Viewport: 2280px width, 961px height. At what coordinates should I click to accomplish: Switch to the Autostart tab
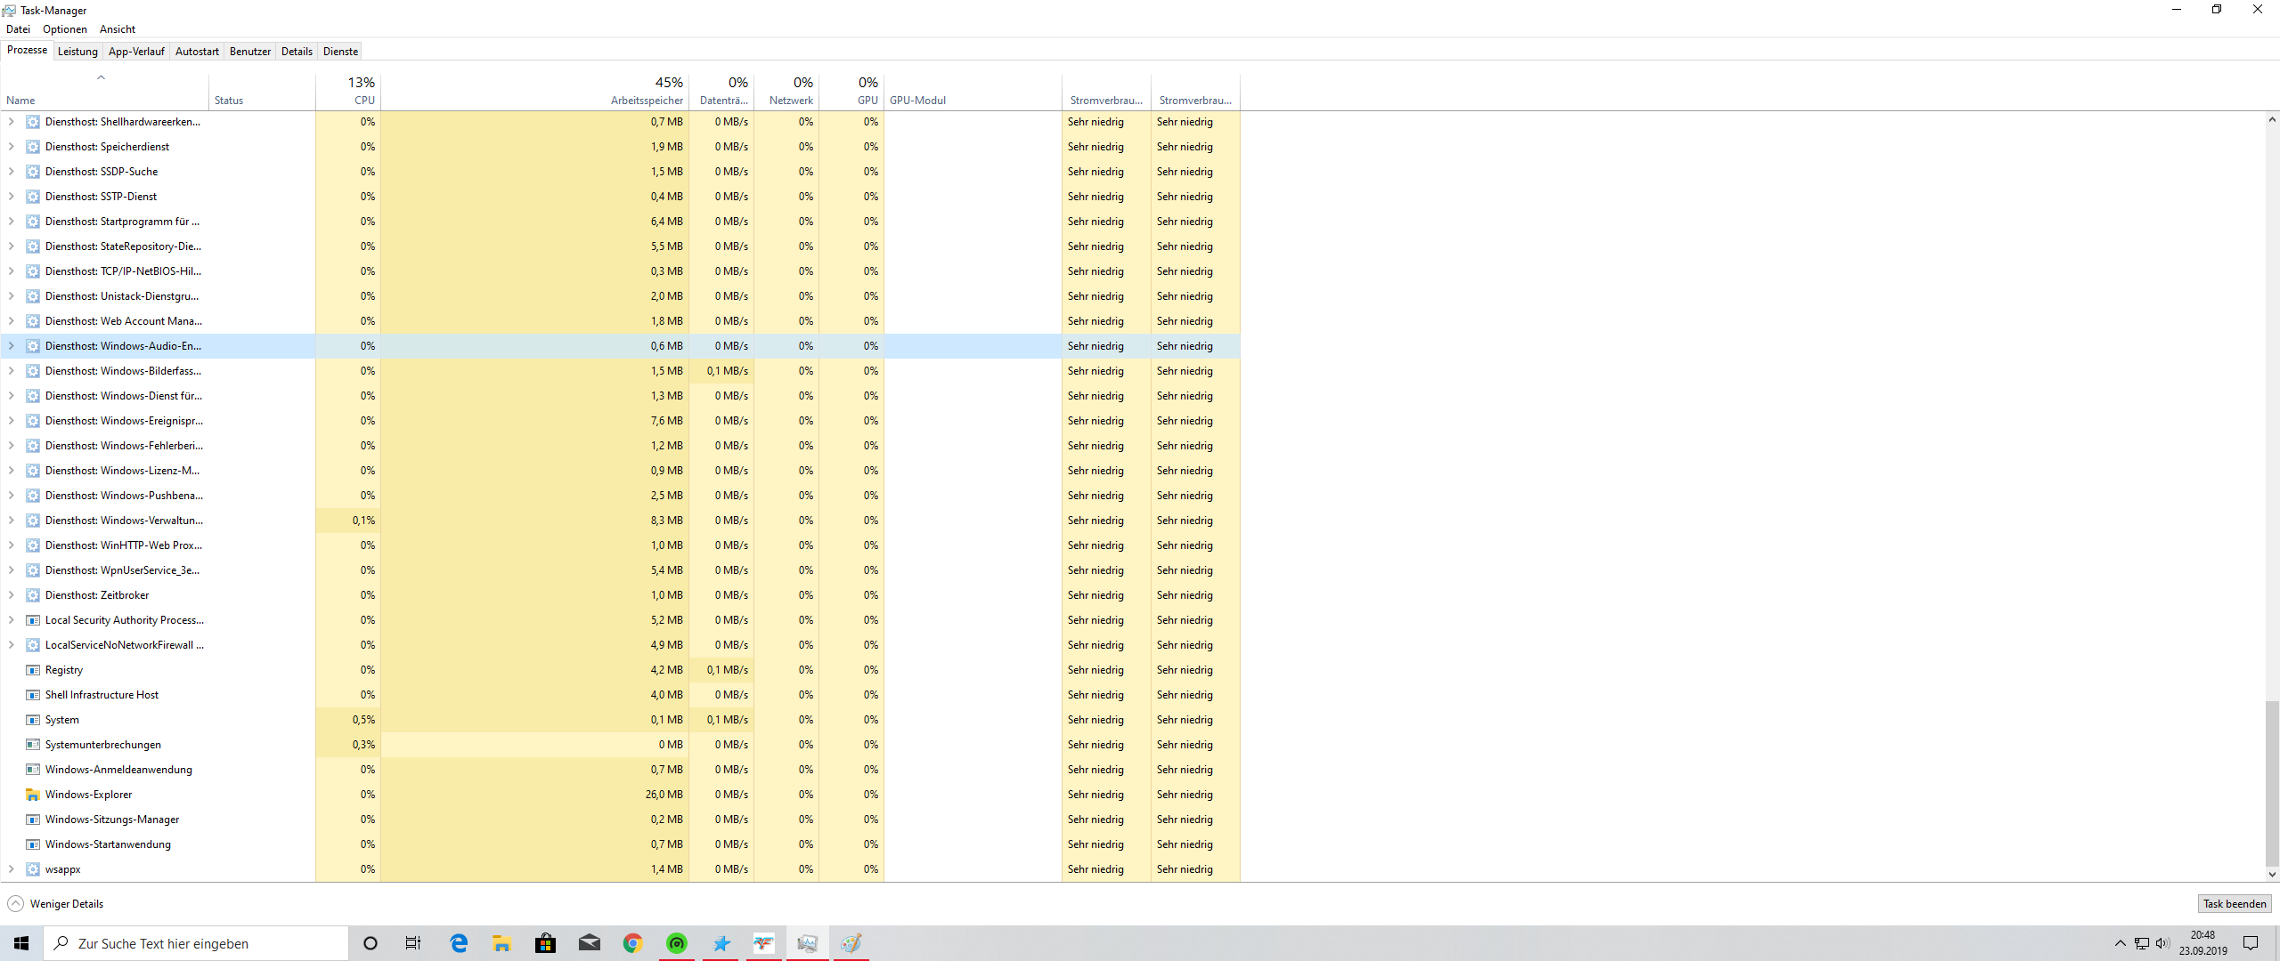(197, 52)
